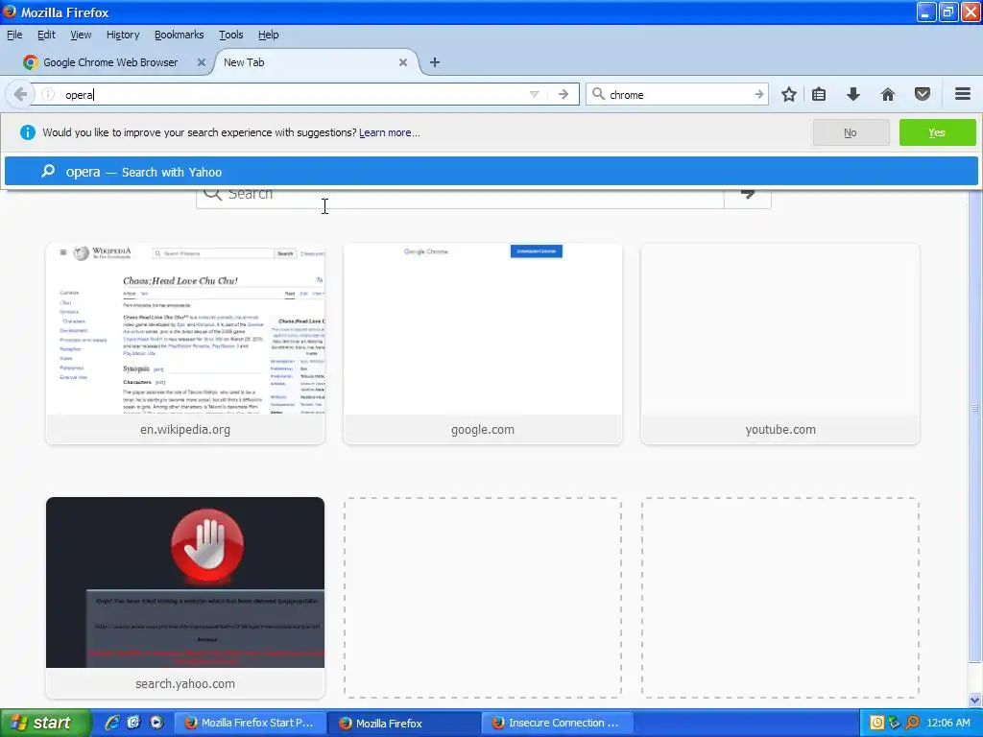Click the search field containing chrome
Image resolution: width=983 pixels, height=737 pixels.
point(679,95)
